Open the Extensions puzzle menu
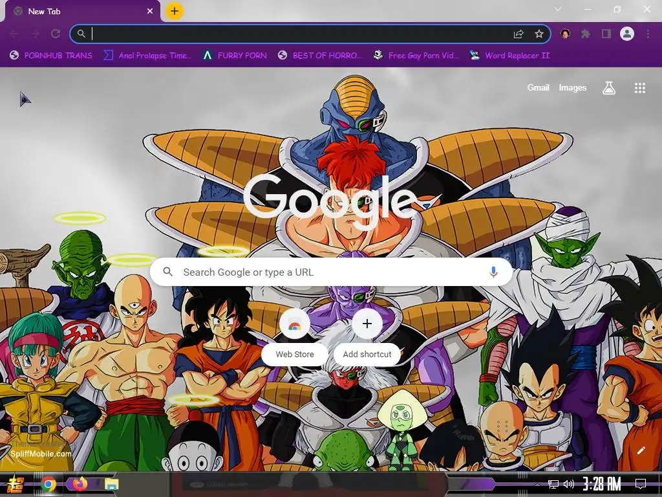Screen dimensions: 662x497 tap(586, 34)
